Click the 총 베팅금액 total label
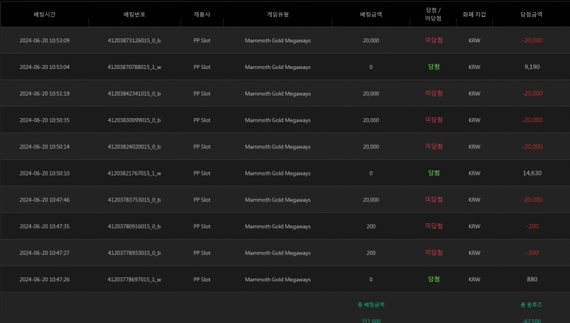570x323 pixels. (x=371, y=305)
